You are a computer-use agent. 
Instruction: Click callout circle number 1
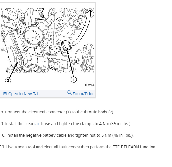point(74,79)
